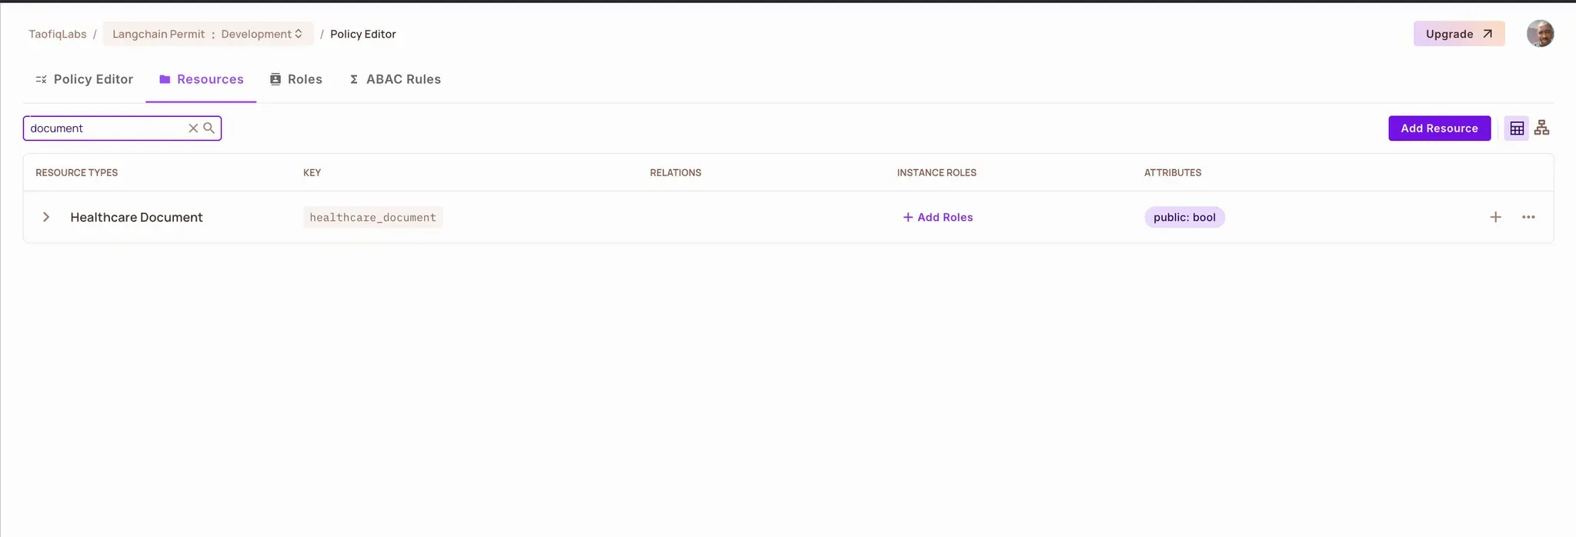Click Add Roles link

coord(937,218)
